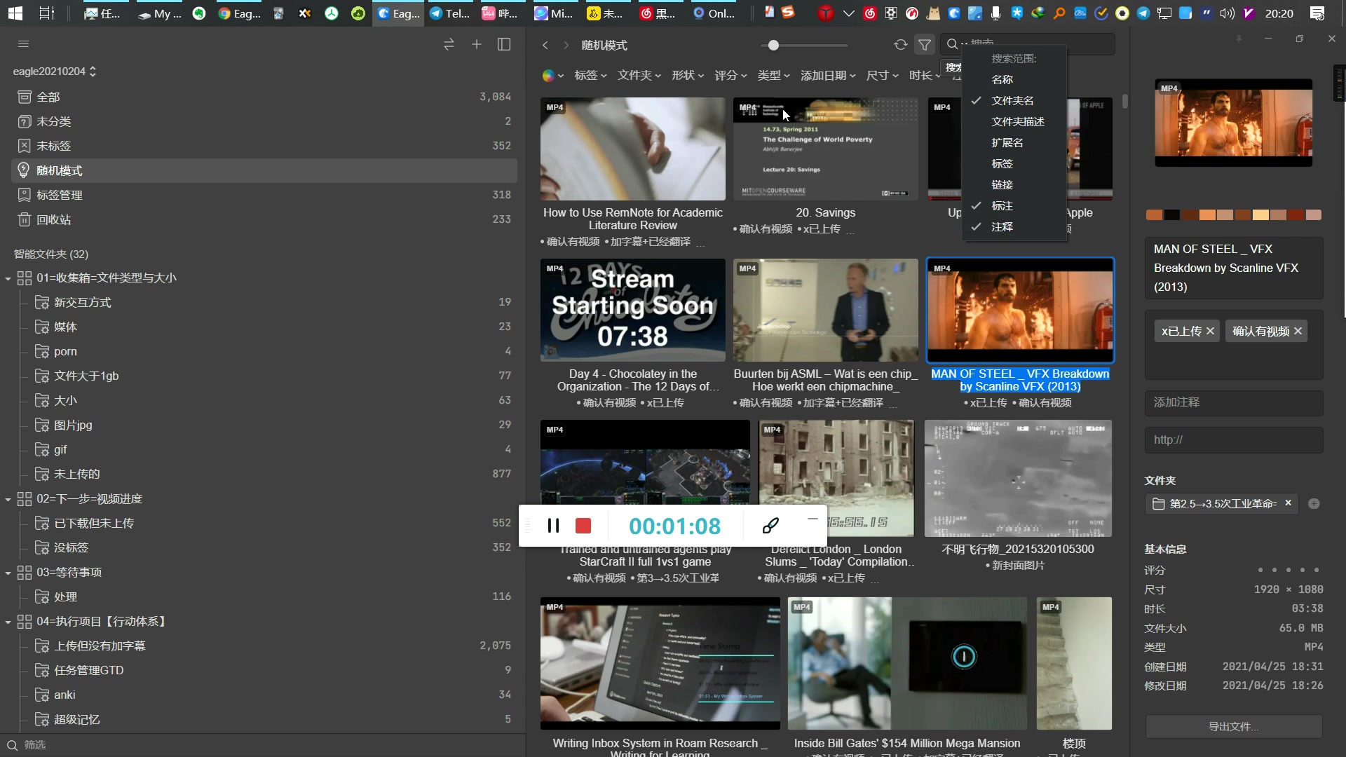The height and width of the screenshot is (757, 1346).
Task: Click the search magnifier icon
Action: 952,45
